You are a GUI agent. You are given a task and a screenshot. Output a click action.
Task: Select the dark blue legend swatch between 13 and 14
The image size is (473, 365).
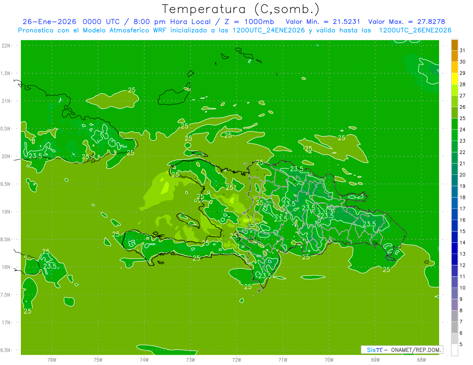tap(454, 248)
